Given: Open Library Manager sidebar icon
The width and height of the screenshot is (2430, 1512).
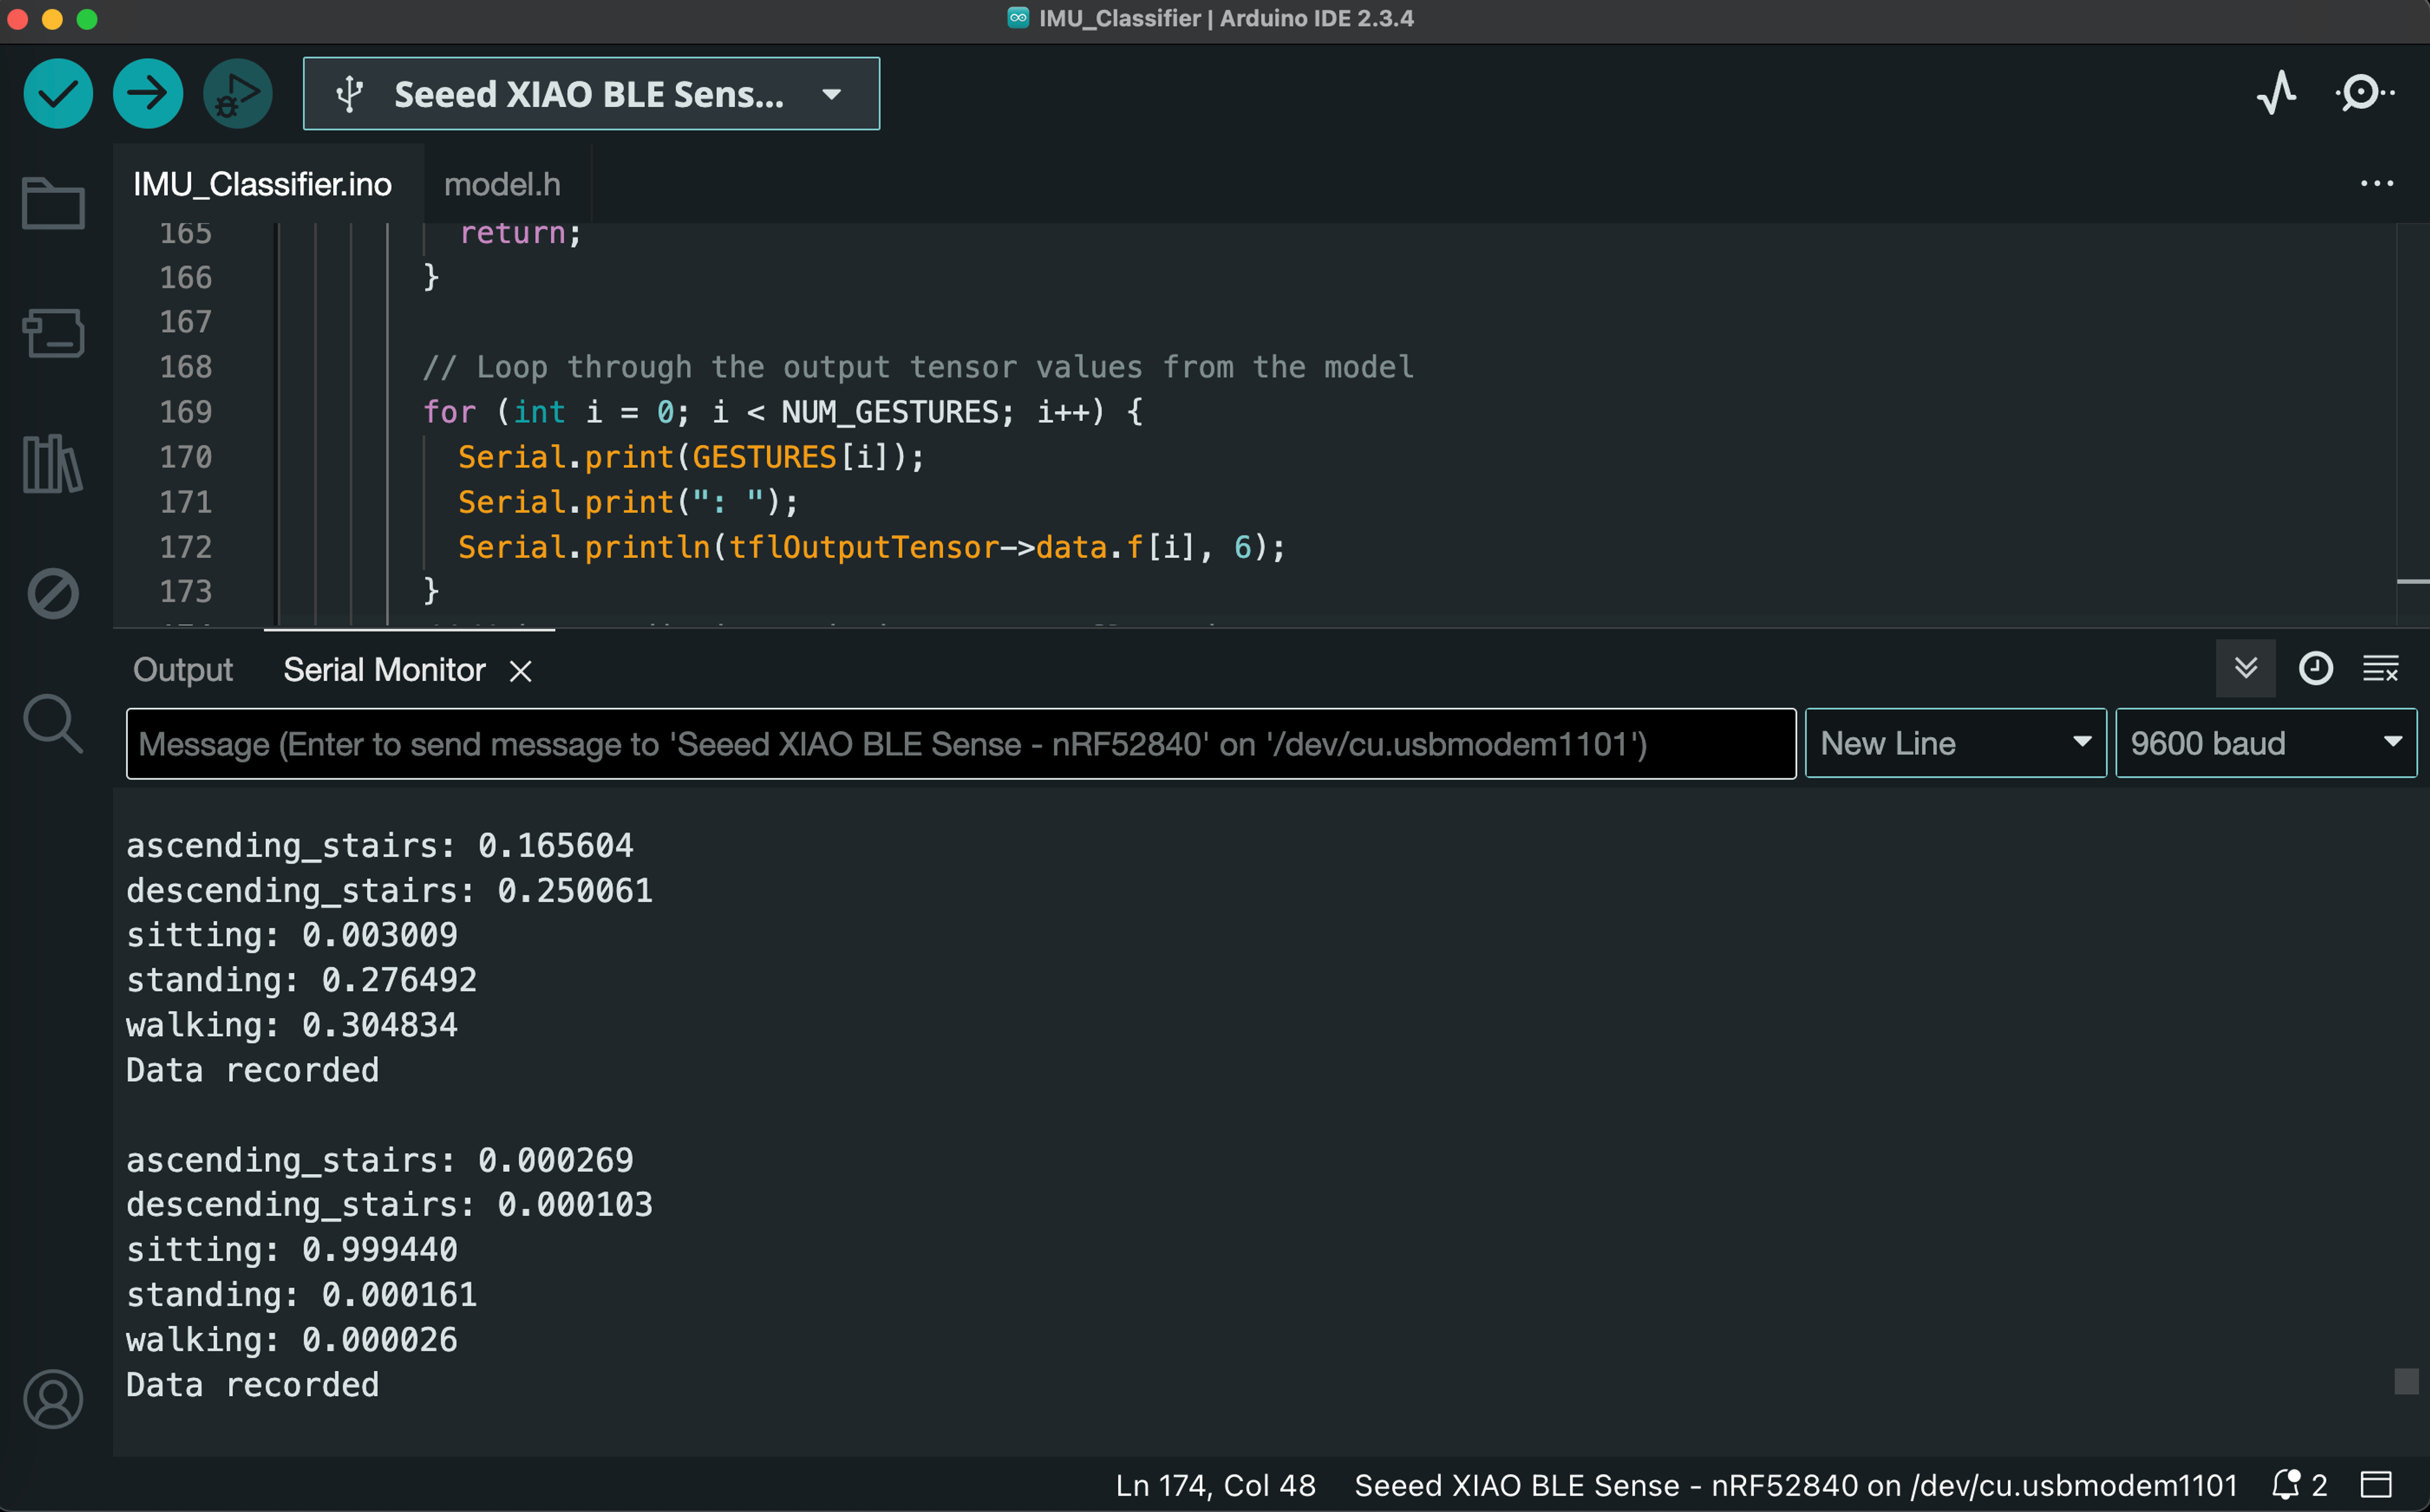Looking at the screenshot, I should pos(53,463).
